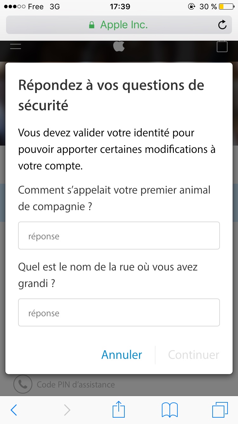Tap the Apple logo icon
The height and width of the screenshot is (424, 238).
click(119, 46)
